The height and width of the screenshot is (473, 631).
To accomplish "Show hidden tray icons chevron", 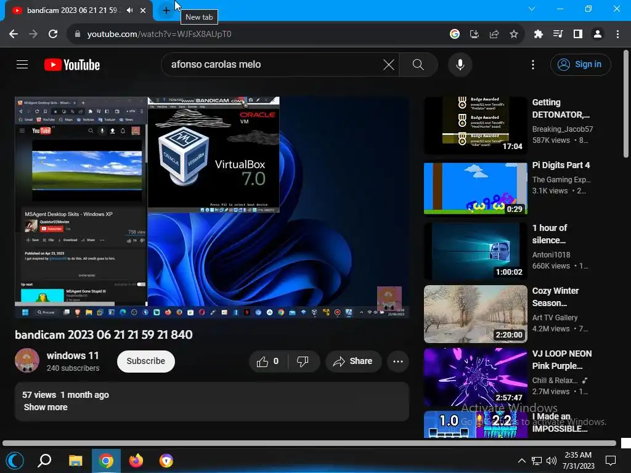I will 521,461.
